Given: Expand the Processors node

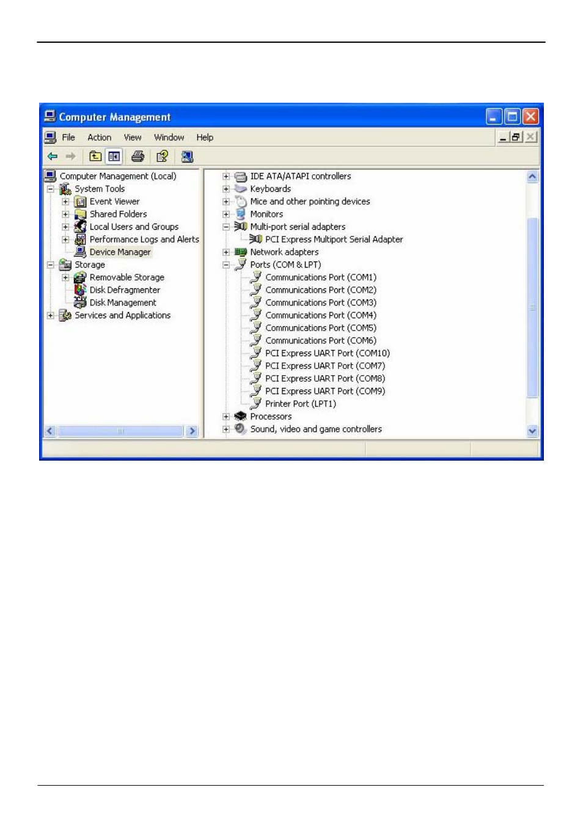Looking at the screenshot, I should point(226,417).
